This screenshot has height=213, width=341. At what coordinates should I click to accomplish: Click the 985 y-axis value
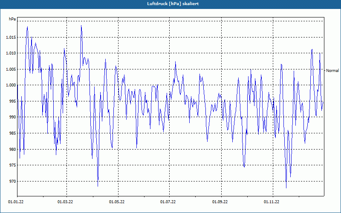[13, 133]
